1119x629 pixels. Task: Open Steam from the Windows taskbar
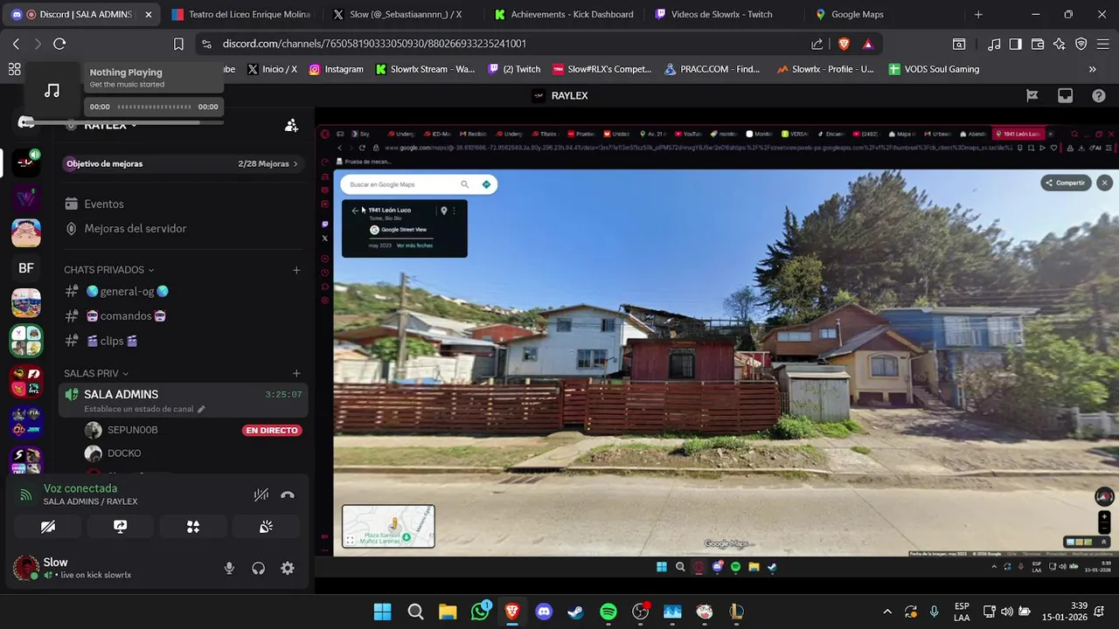point(576,612)
